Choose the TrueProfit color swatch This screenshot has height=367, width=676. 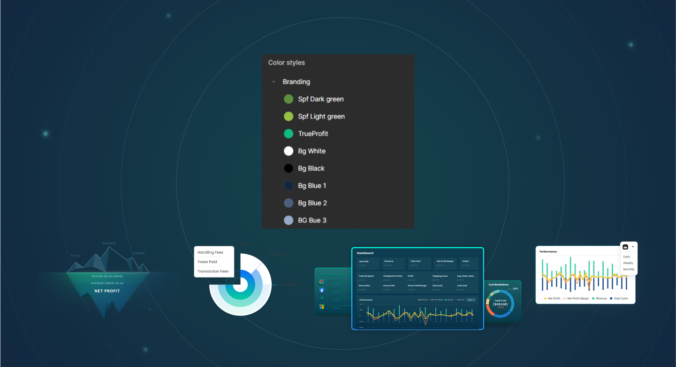point(289,134)
